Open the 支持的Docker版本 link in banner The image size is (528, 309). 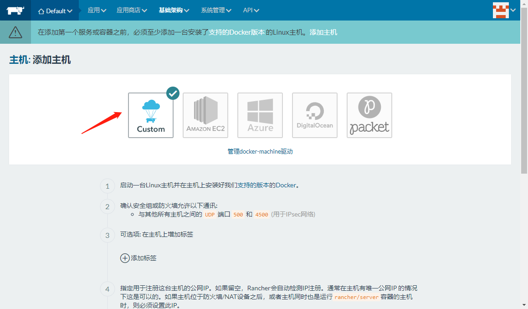coord(237,32)
